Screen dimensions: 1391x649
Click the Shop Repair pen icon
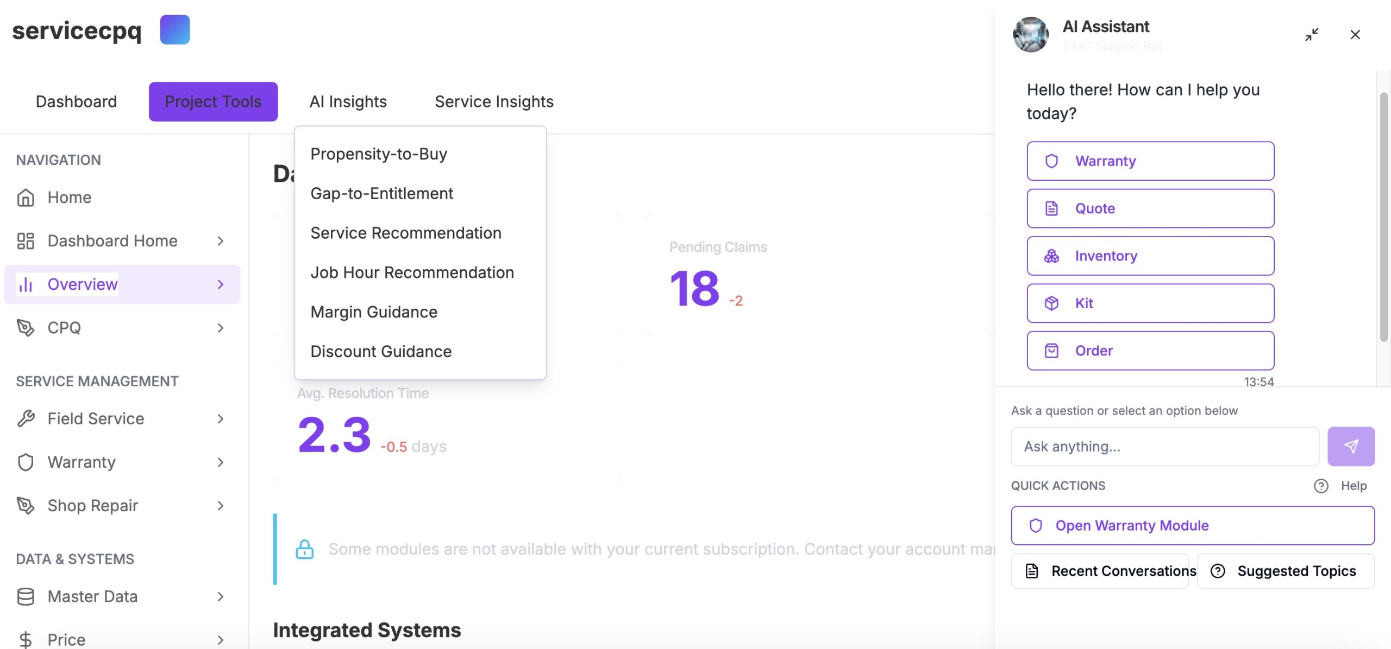[x=26, y=505]
